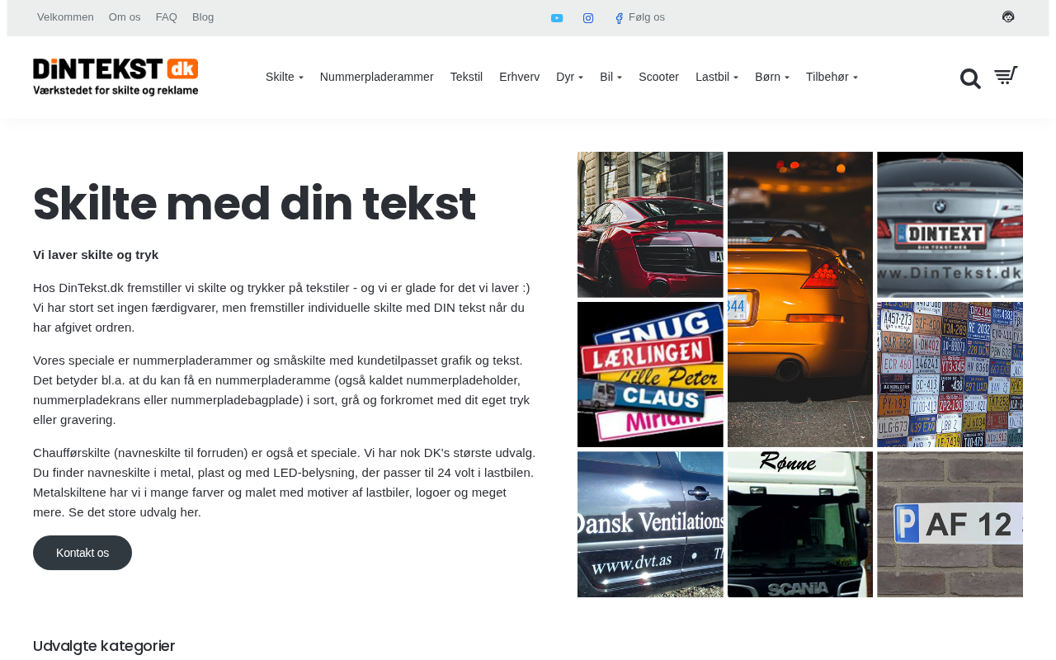Click the DinTekst.dk logo
The width and height of the screenshot is (1056, 660).
(115, 77)
